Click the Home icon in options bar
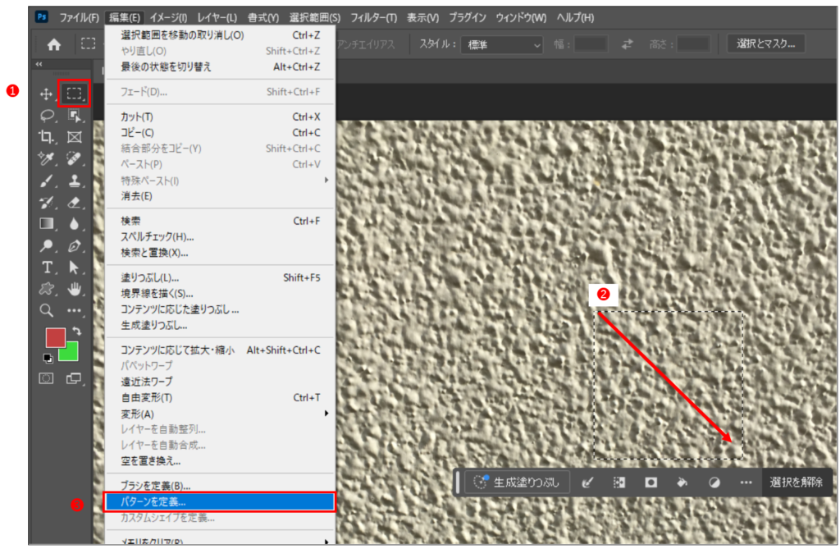Screen dimensions: 840x549 (x=54, y=45)
